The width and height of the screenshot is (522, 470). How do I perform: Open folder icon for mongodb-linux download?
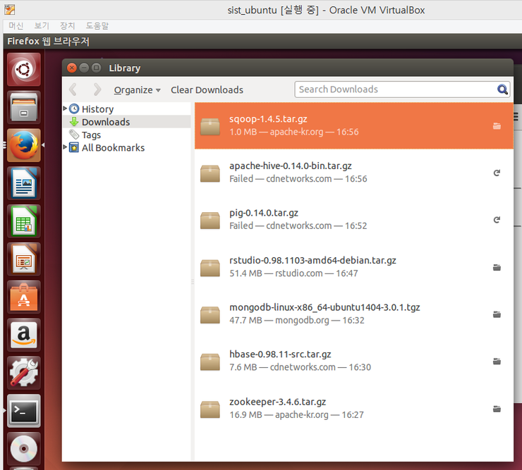point(497,314)
